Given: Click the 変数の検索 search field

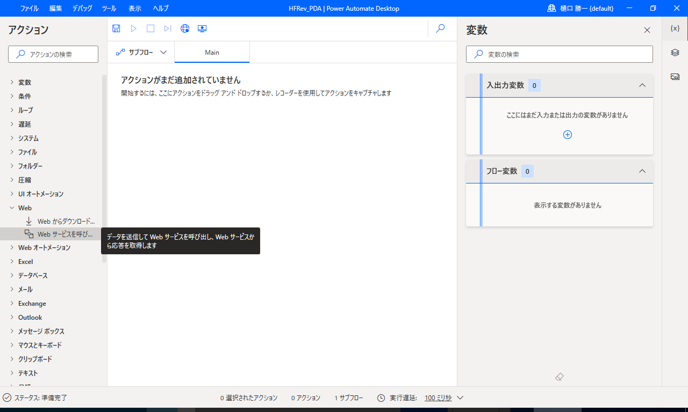Looking at the screenshot, I should click(559, 54).
